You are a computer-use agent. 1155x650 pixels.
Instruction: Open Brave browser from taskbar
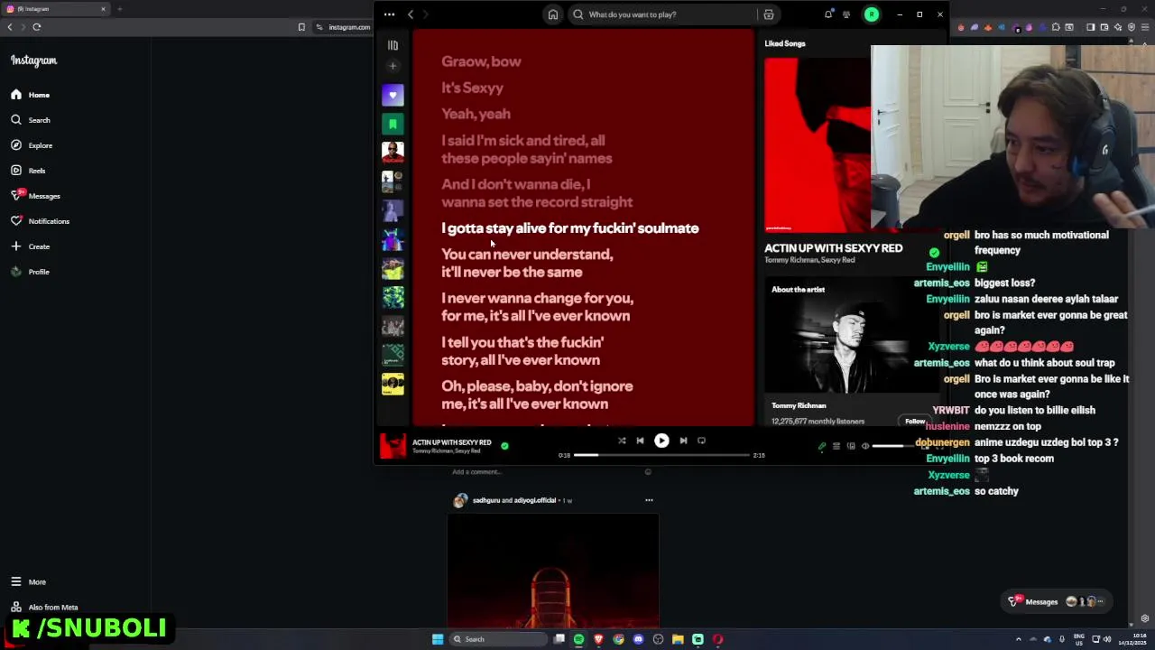[x=598, y=639]
